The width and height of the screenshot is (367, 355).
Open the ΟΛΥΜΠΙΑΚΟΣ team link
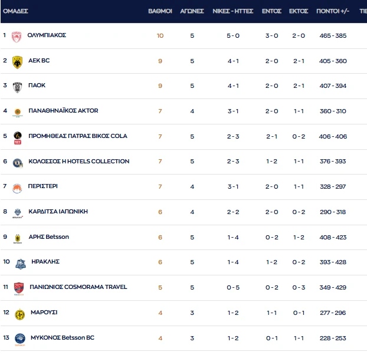(47, 35)
